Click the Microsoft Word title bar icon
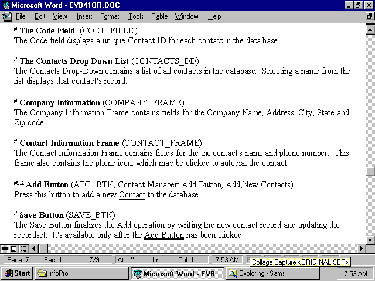Image resolution: width=375 pixels, height=281 pixels. (5, 5)
